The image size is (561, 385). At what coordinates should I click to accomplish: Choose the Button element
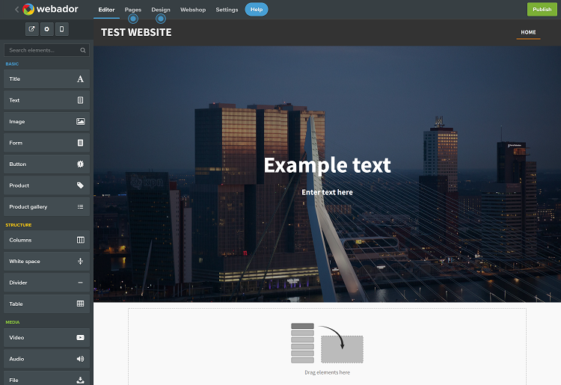pyautogui.click(x=46, y=164)
